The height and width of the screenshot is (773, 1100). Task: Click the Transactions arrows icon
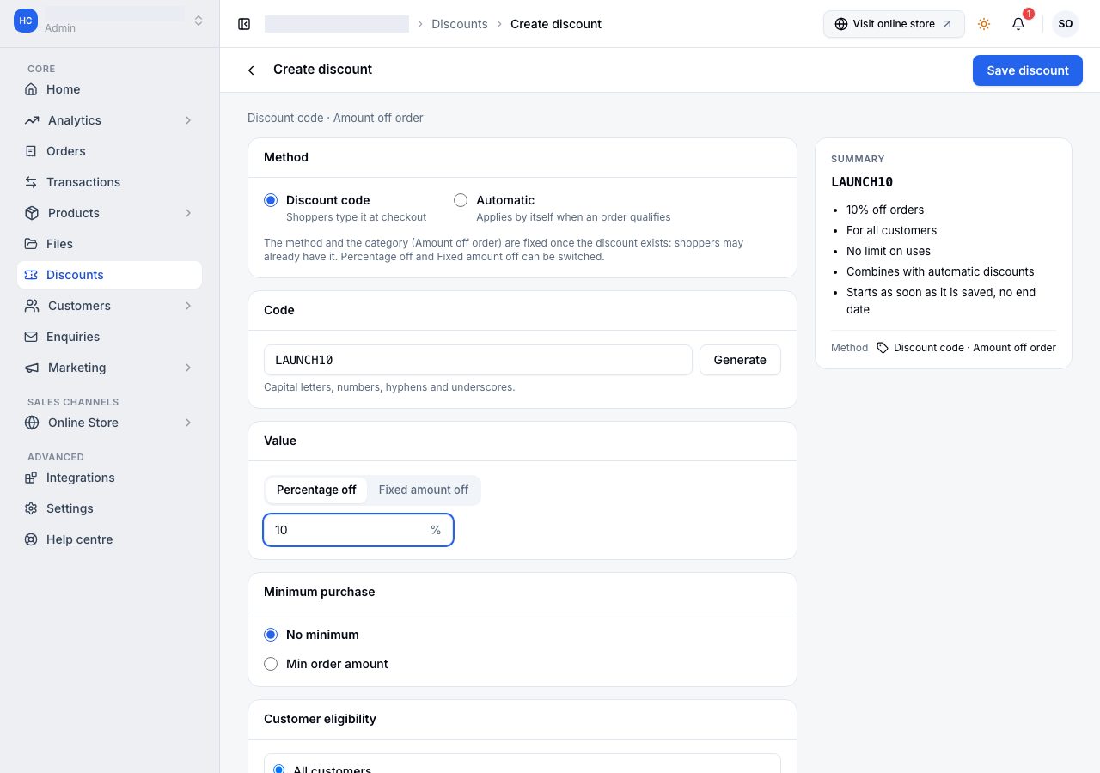31,182
